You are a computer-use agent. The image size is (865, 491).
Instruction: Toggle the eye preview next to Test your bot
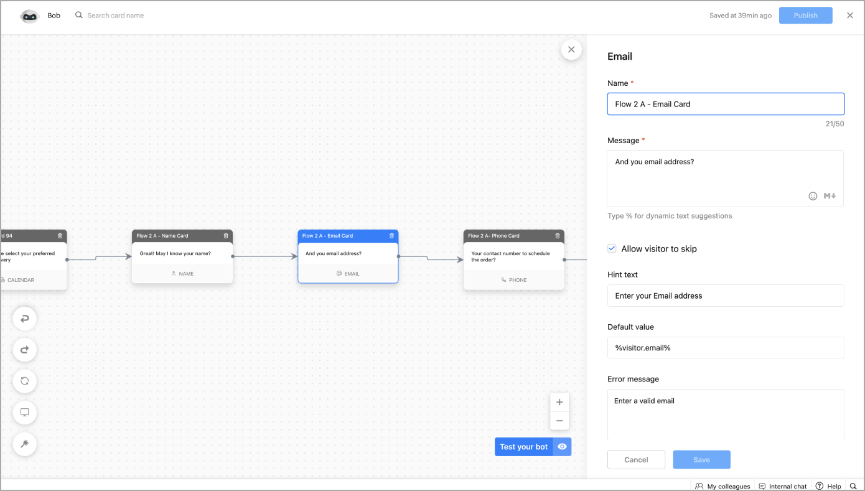click(x=562, y=447)
